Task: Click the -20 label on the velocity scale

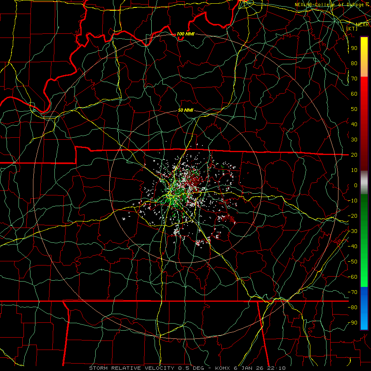Action: (353, 216)
